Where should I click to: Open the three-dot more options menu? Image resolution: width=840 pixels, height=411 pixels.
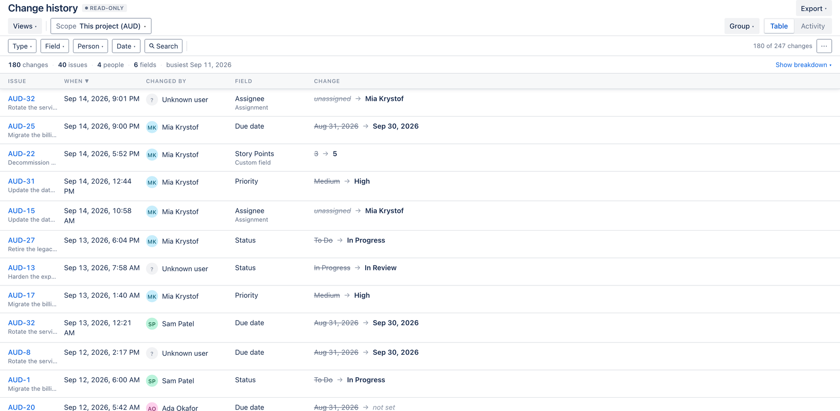coord(824,46)
